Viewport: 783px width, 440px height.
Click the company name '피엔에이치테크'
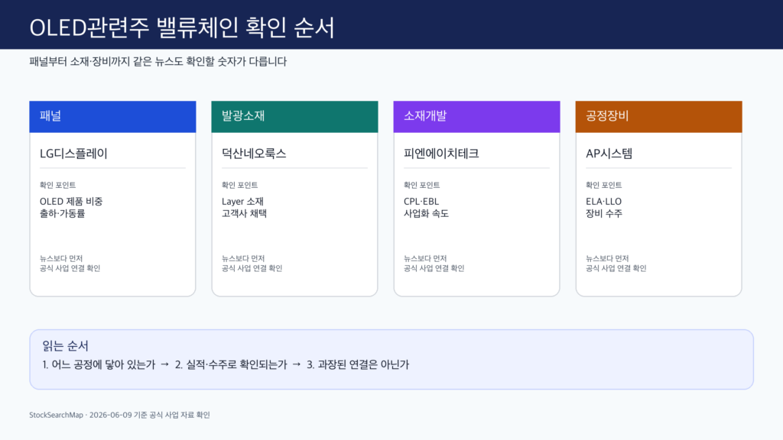[x=441, y=154]
